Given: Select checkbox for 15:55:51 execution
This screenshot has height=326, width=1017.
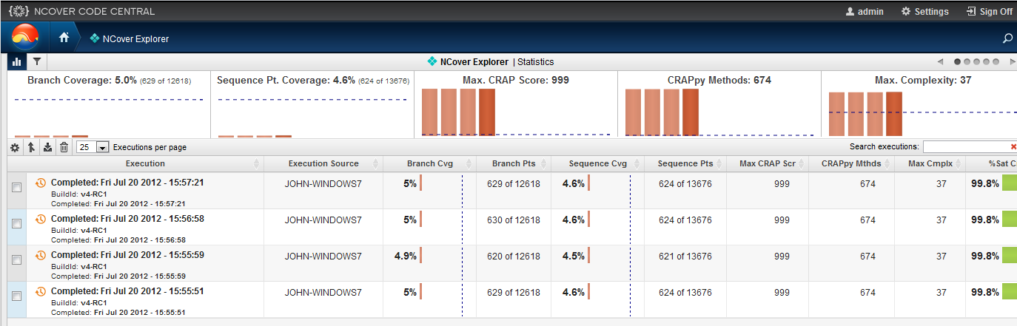Looking at the screenshot, I should pyautogui.click(x=16, y=297).
